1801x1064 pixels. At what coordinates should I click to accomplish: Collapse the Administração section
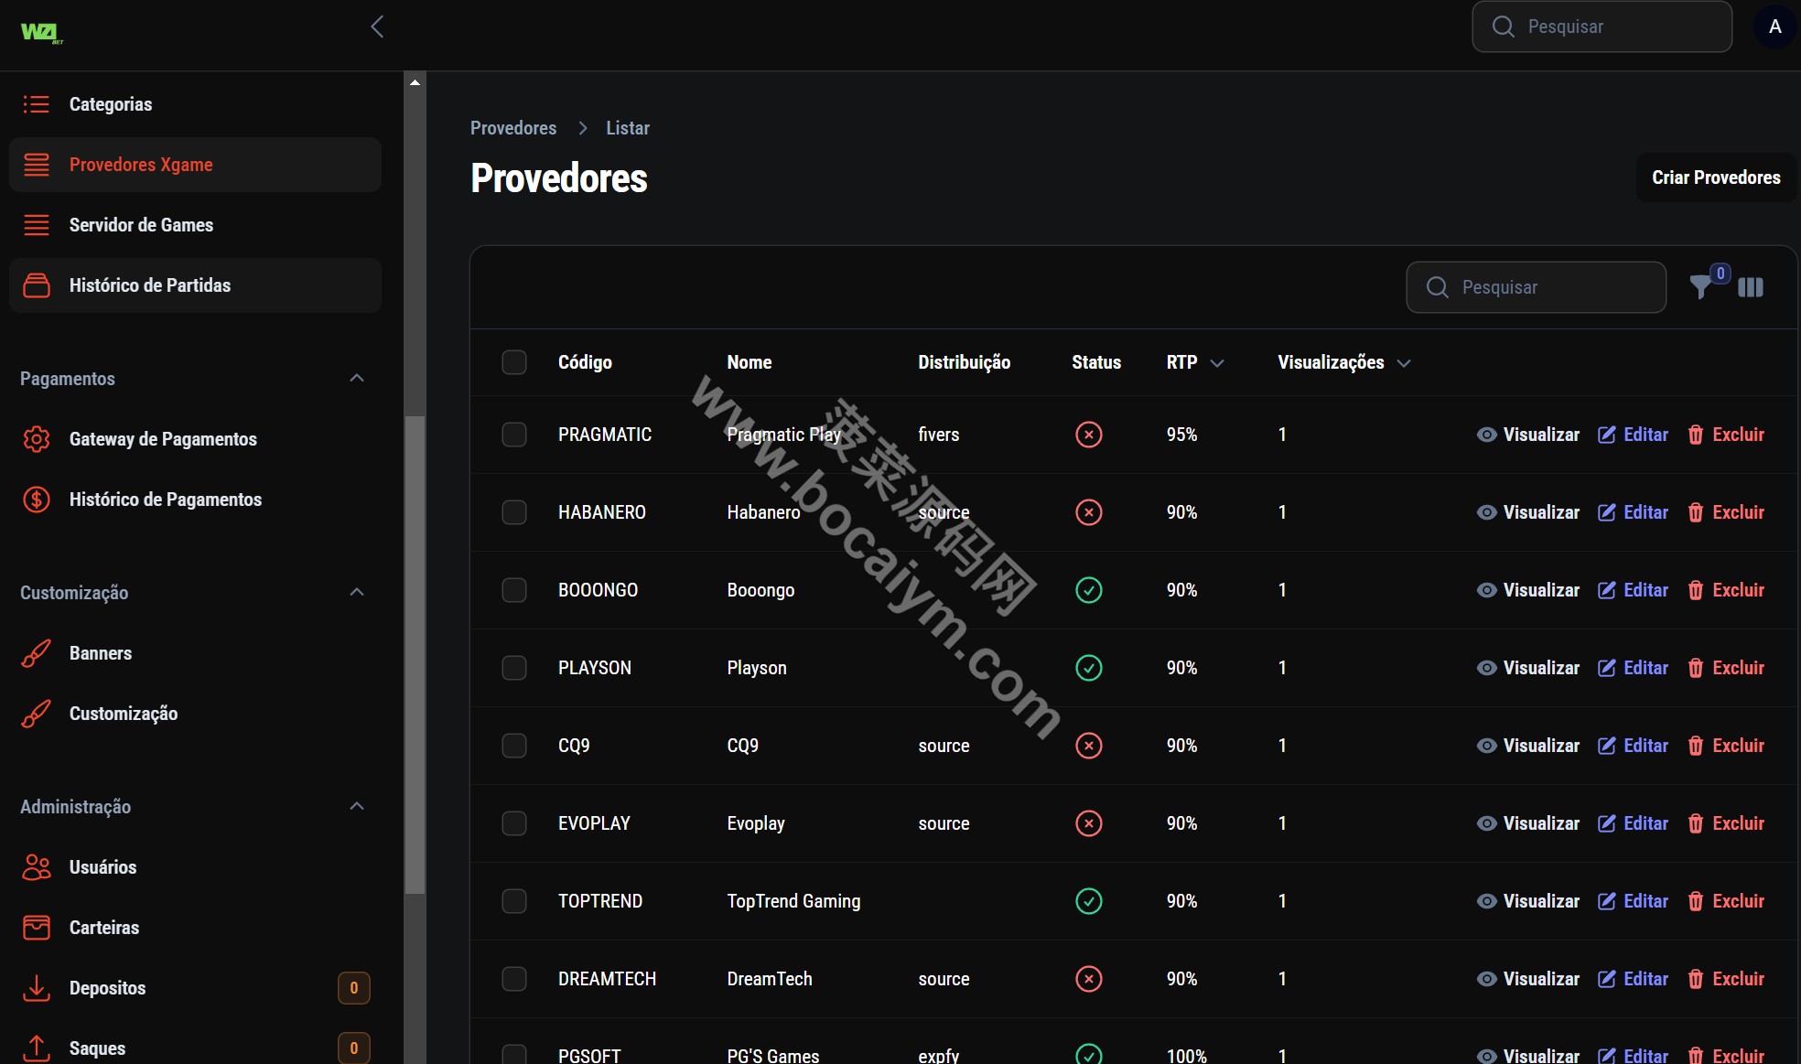coord(357,806)
